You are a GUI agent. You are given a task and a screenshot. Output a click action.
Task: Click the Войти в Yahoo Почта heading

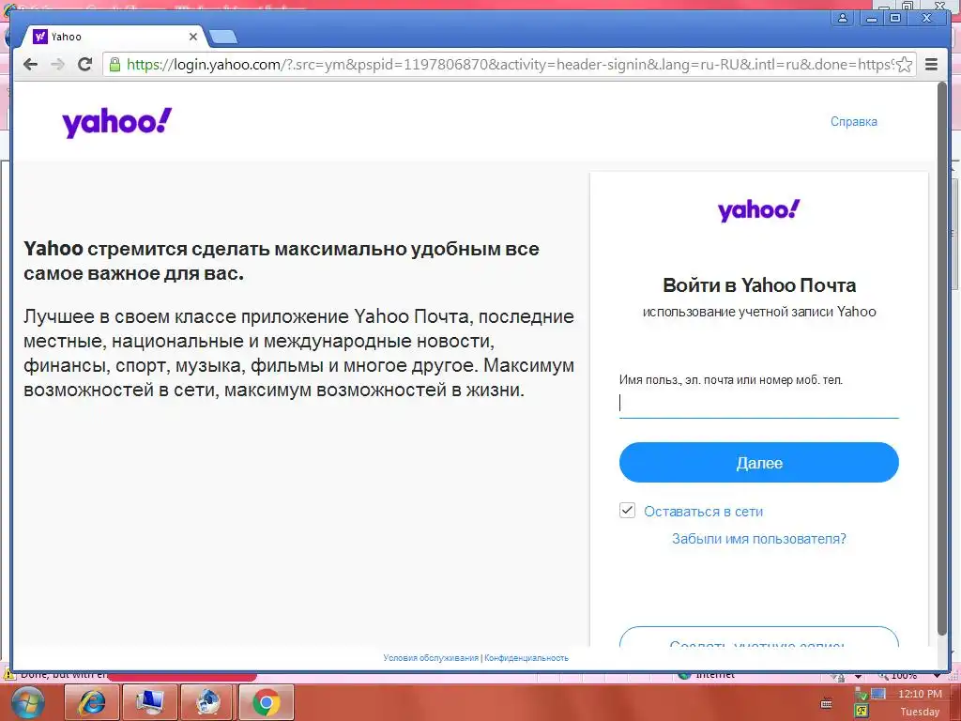click(758, 285)
